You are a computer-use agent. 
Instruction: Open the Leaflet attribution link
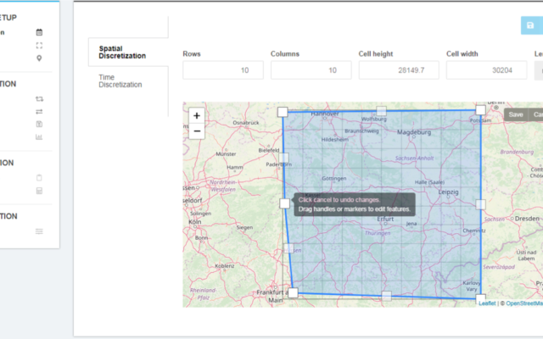[487, 303]
